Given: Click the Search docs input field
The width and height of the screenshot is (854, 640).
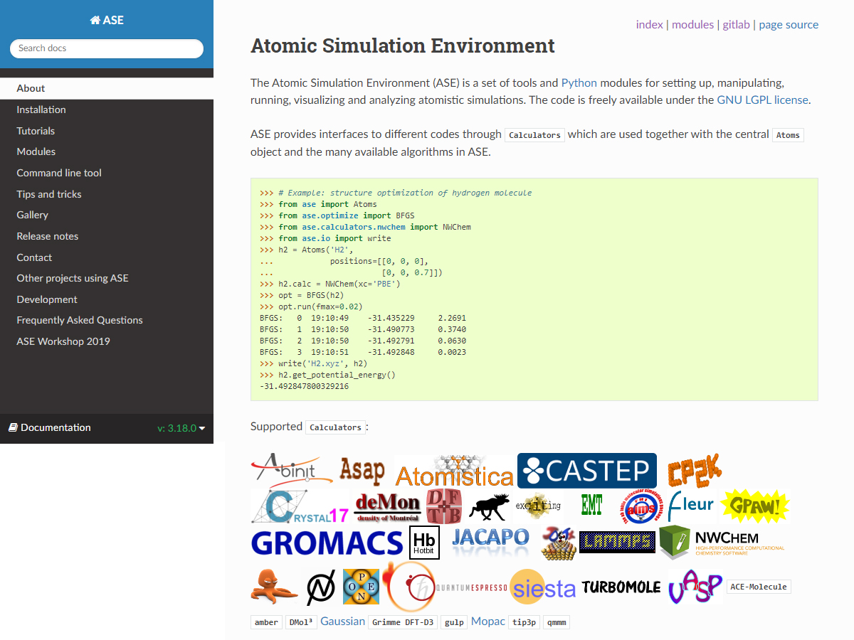Looking at the screenshot, I should point(107,48).
